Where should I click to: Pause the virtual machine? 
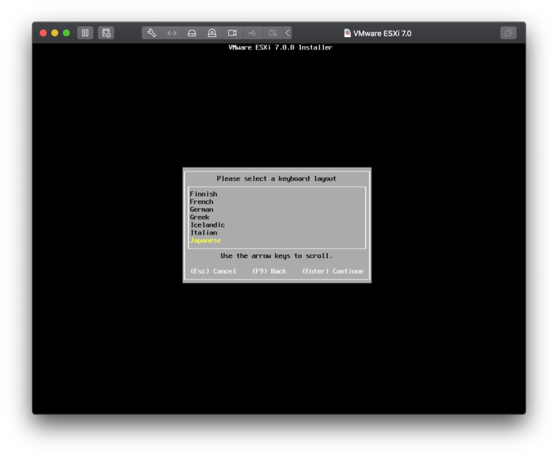pos(85,33)
